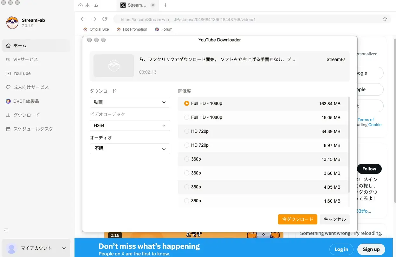Screen dimensions: 396x257
Task: Click the account avatar icon
Action: (x=11, y=248)
